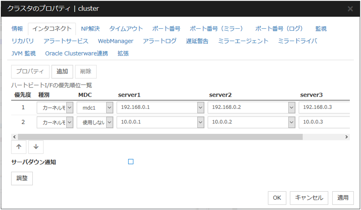
Task: Click the horizontal scrollbar left arrow
Action: click(x=15, y=137)
